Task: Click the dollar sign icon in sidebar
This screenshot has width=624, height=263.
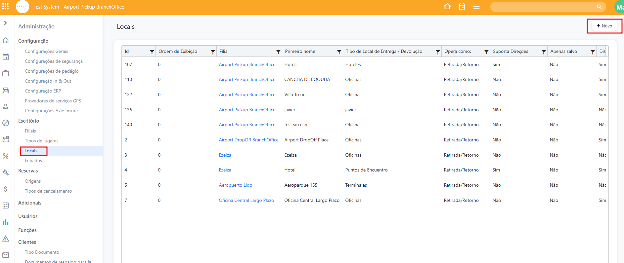Action: pos(6,189)
